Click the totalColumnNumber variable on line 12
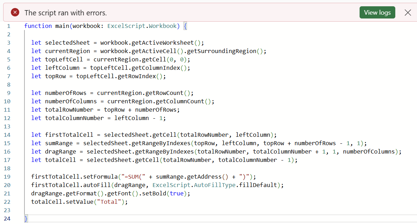The width and height of the screenshot is (417, 224). tap(75, 118)
